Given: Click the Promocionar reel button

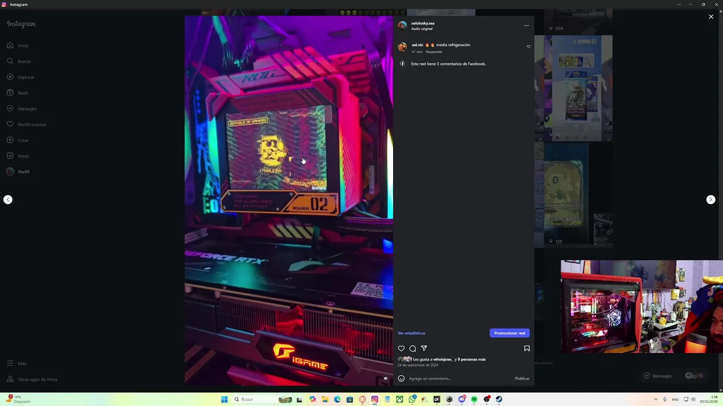Looking at the screenshot, I should pyautogui.click(x=509, y=333).
